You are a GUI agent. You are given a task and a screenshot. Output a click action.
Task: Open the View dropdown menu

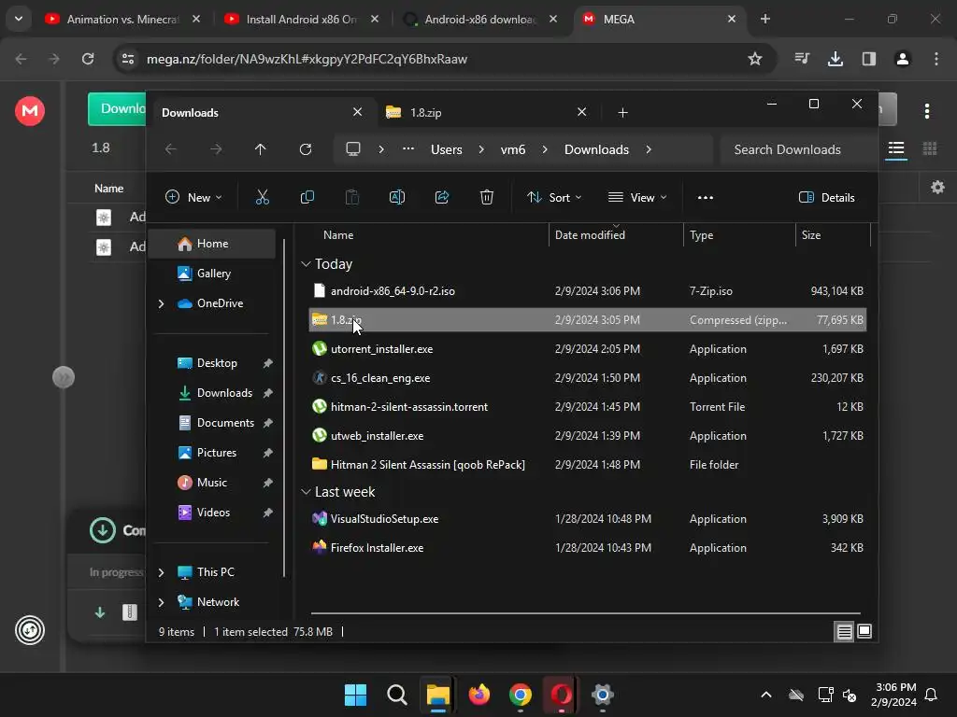(637, 197)
